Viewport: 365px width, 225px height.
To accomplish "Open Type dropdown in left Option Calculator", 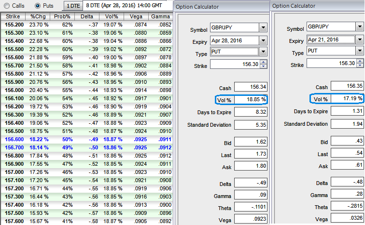I will point(263,52).
